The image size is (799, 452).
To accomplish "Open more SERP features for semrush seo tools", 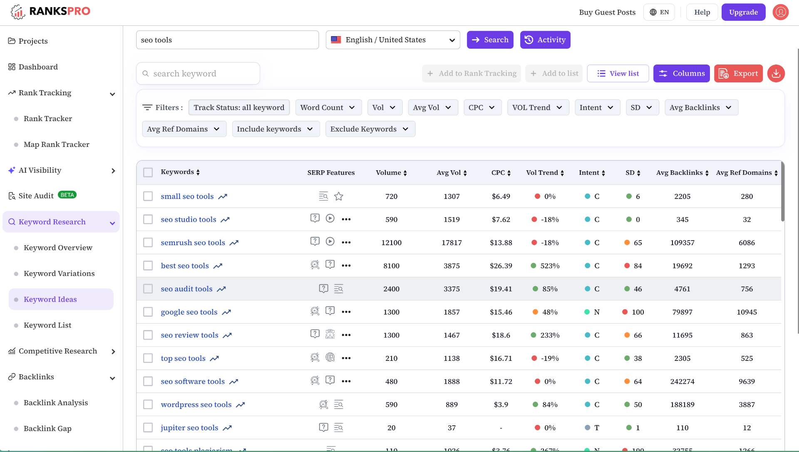I will pyautogui.click(x=346, y=243).
